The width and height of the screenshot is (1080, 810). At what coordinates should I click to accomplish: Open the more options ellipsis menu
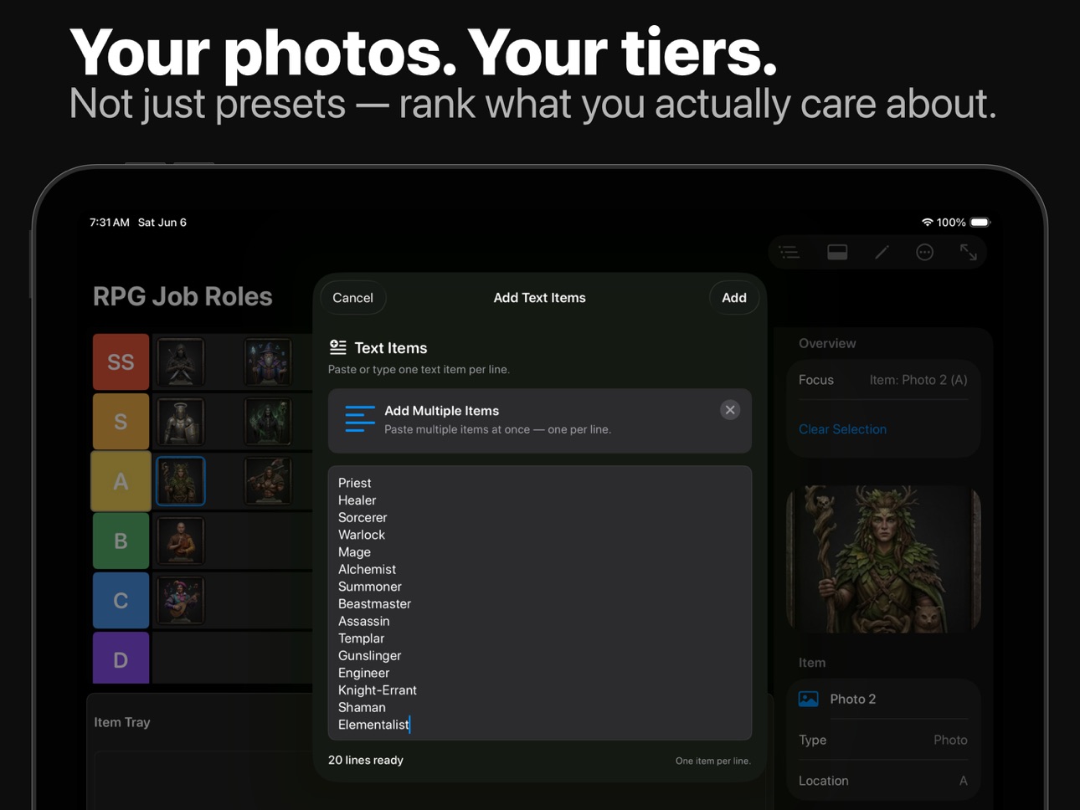click(924, 252)
